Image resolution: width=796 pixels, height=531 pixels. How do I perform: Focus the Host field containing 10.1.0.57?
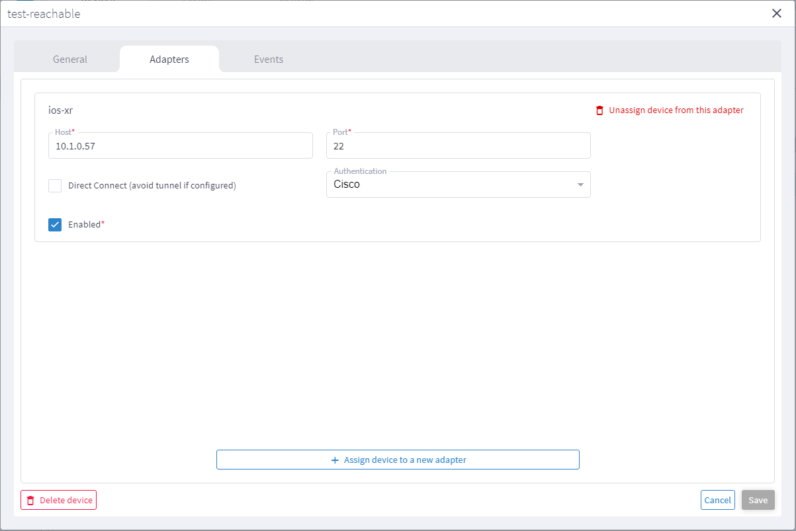tap(180, 146)
